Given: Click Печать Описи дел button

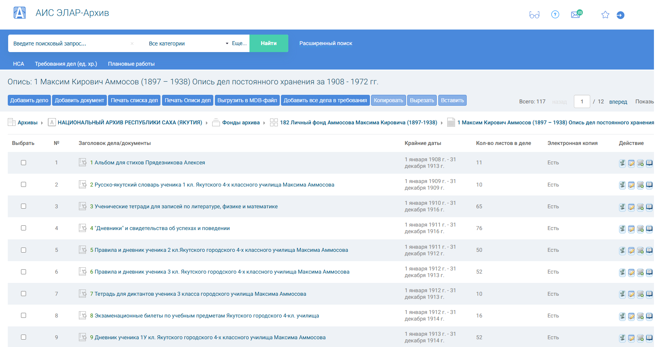Looking at the screenshot, I should 188,100.
